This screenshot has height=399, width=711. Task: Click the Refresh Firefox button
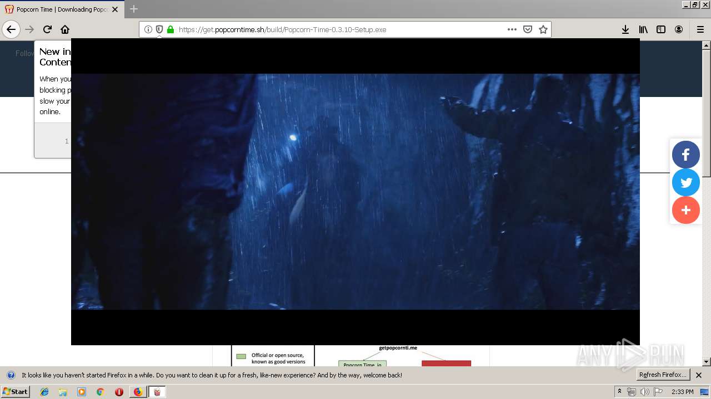pyautogui.click(x=663, y=375)
